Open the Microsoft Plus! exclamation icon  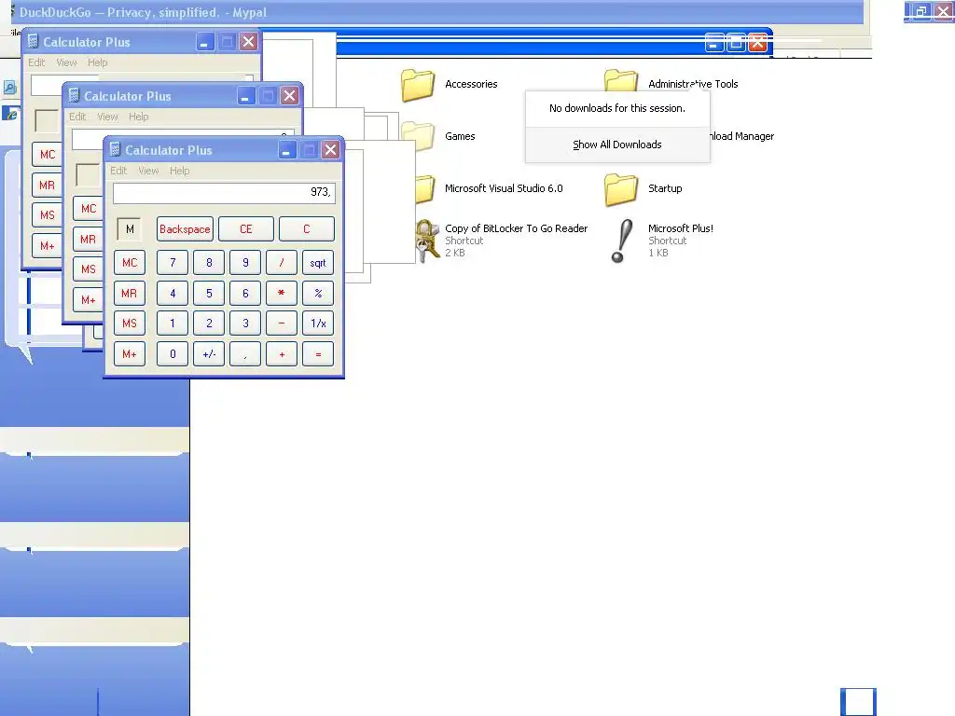click(x=620, y=241)
